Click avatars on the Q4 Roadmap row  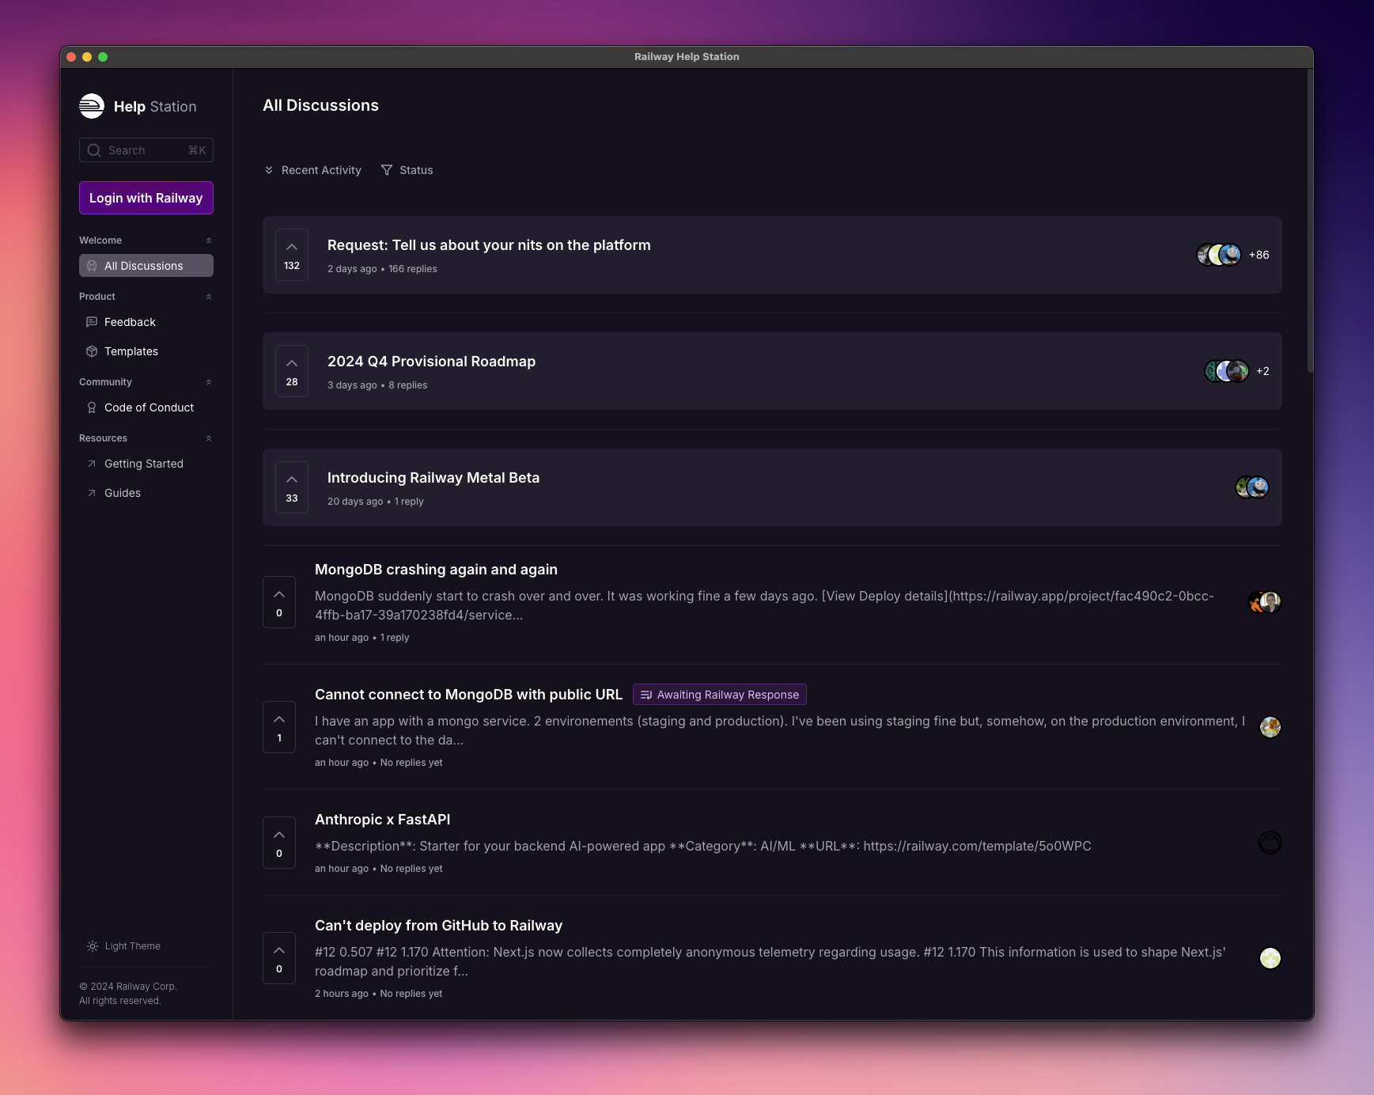pos(1227,371)
